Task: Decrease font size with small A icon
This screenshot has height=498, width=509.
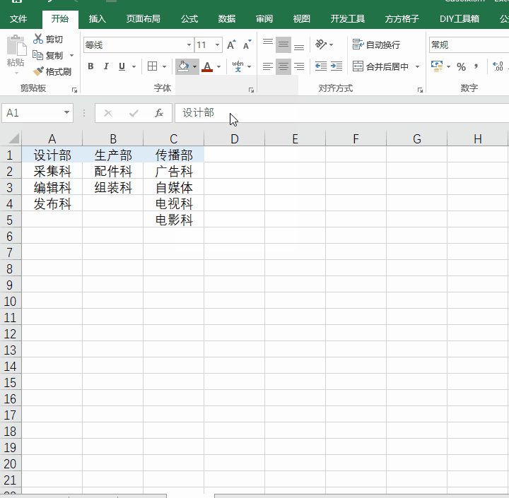Action: (247, 45)
